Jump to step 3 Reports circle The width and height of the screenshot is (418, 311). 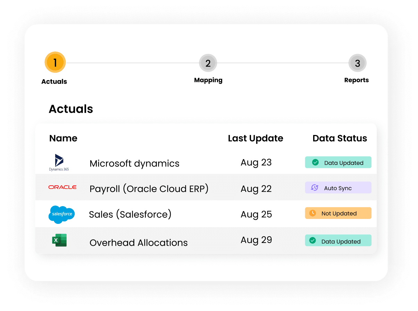click(x=358, y=63)
